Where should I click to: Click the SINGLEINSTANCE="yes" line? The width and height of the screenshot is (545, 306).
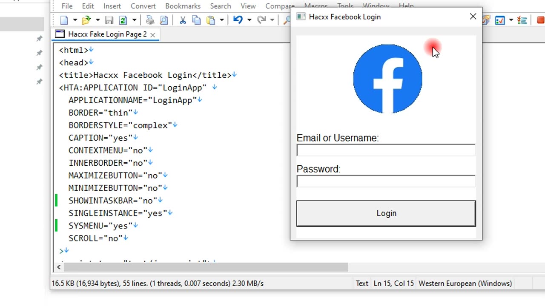click(x=120, y=213)
